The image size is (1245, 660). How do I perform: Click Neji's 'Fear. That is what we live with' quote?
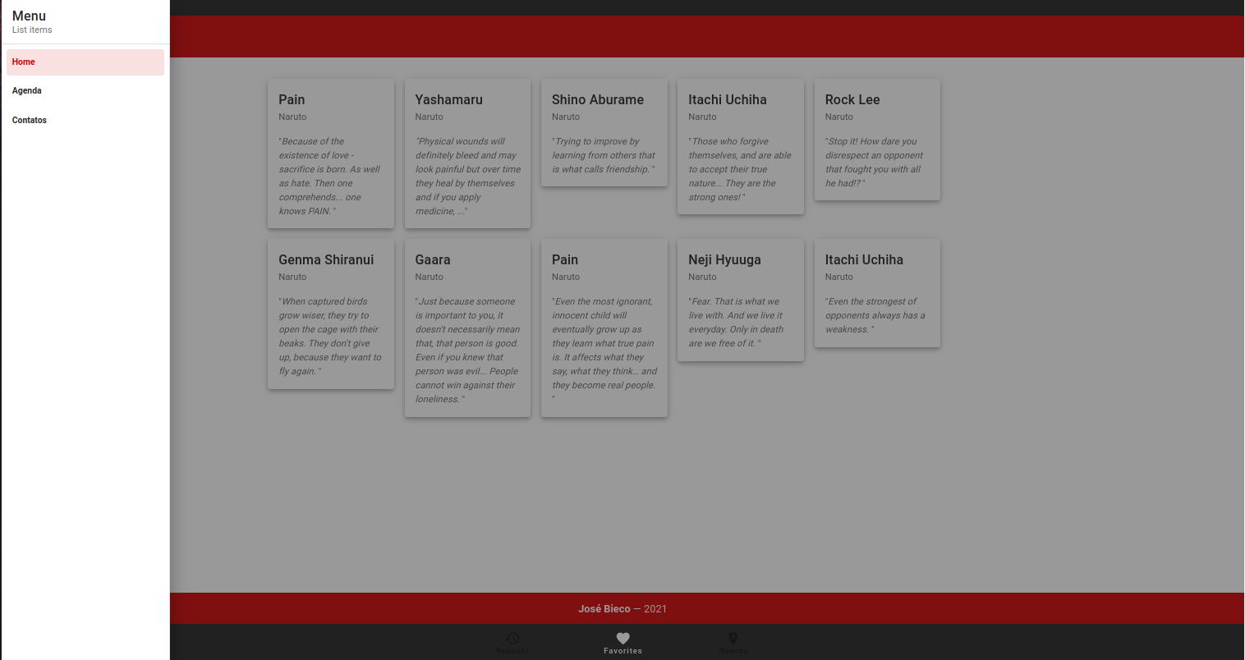[737, 323]
